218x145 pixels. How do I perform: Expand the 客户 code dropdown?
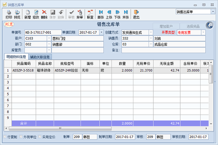pyautogui.click(x=49, y=39)
